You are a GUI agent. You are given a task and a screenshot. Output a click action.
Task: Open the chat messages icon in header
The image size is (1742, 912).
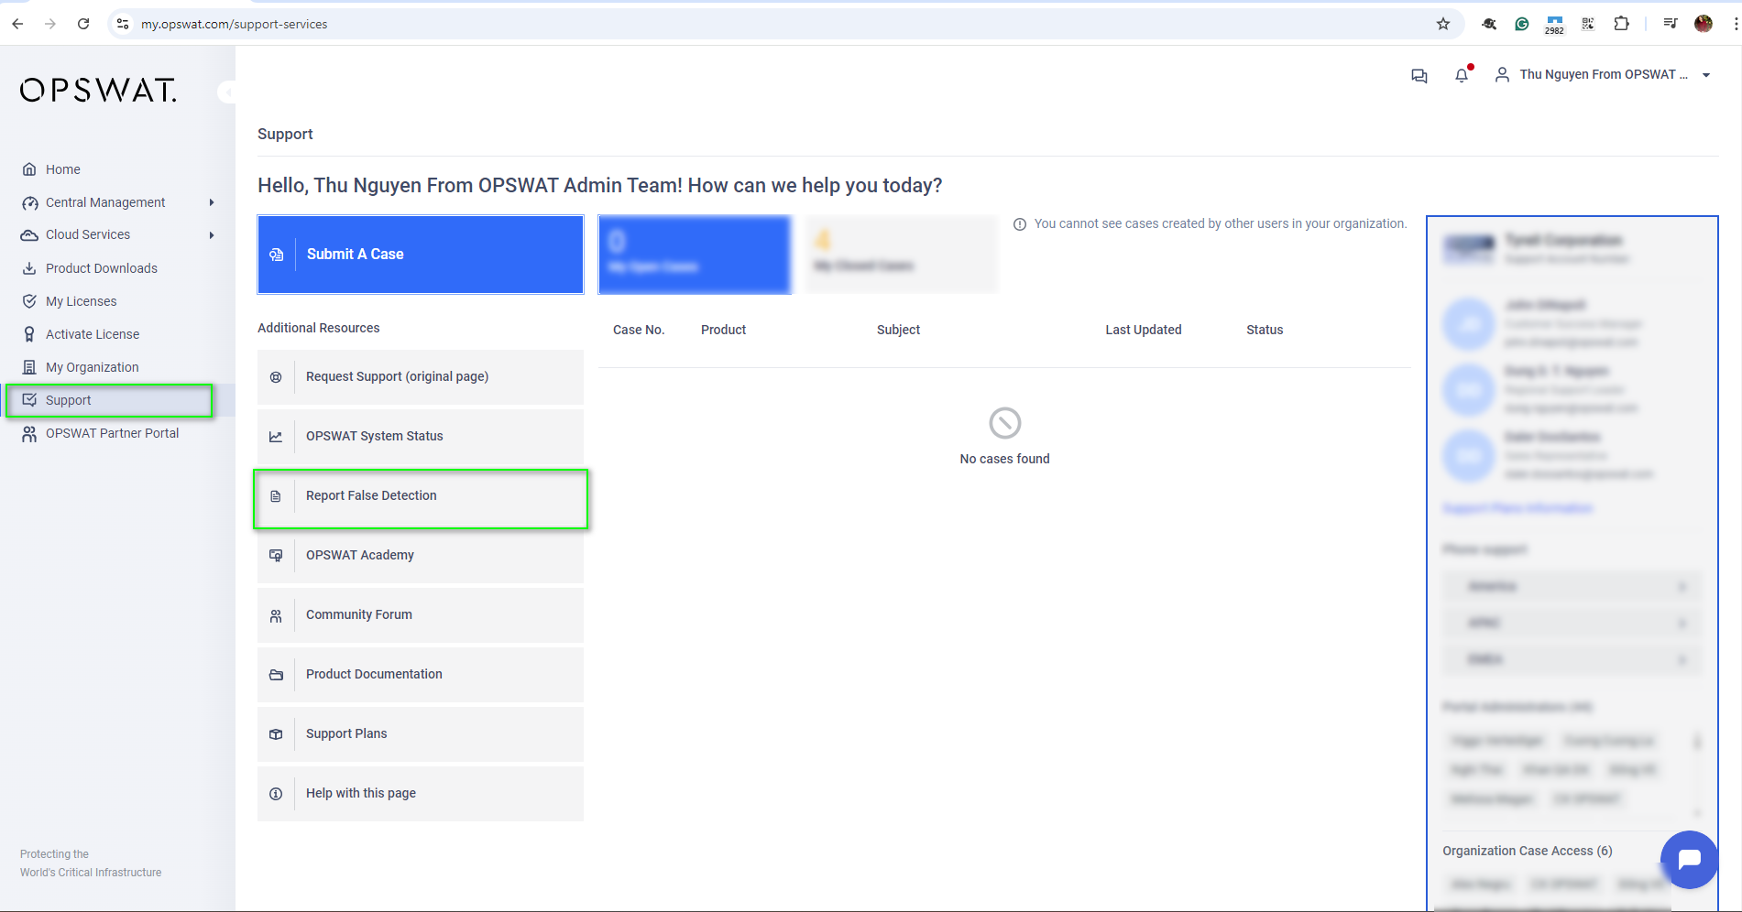(x=1419, y=76)
